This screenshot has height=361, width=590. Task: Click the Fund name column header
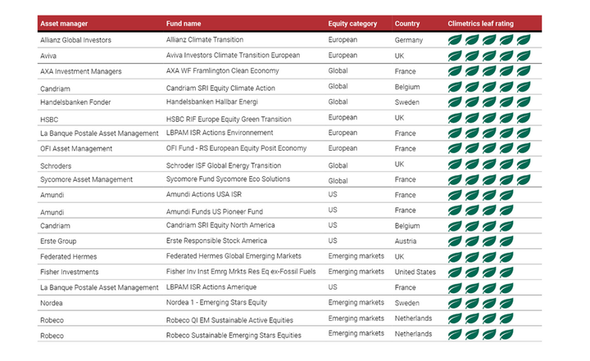[184, 24]
